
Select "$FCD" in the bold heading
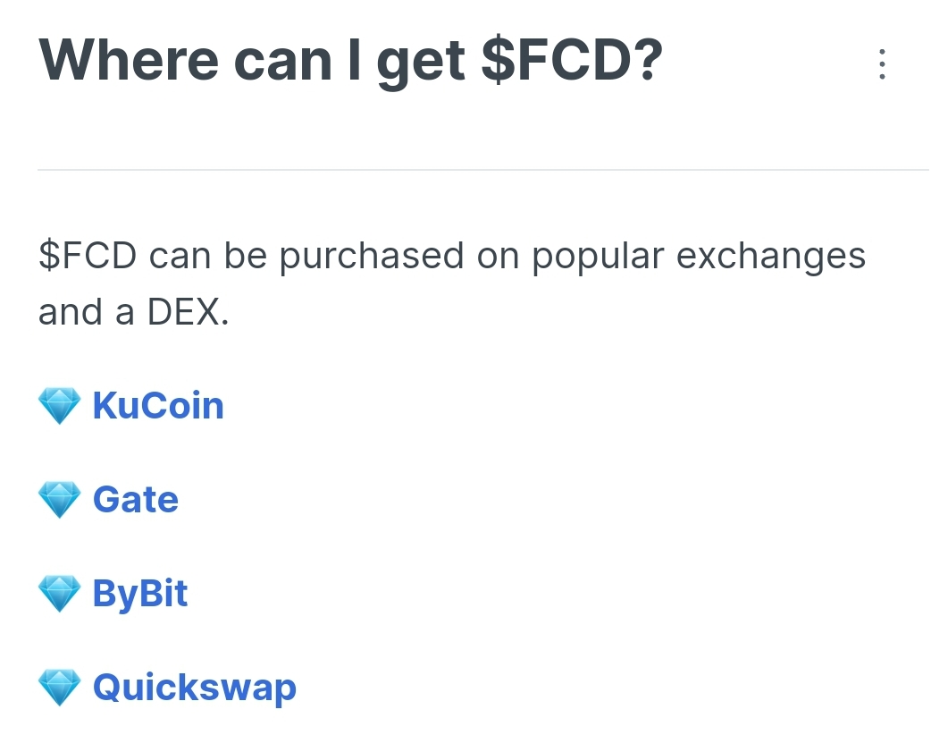point(572,61)
